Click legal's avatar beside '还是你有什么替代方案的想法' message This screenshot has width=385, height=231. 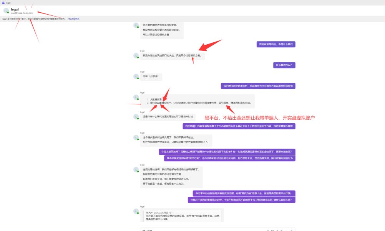(136, 117)
